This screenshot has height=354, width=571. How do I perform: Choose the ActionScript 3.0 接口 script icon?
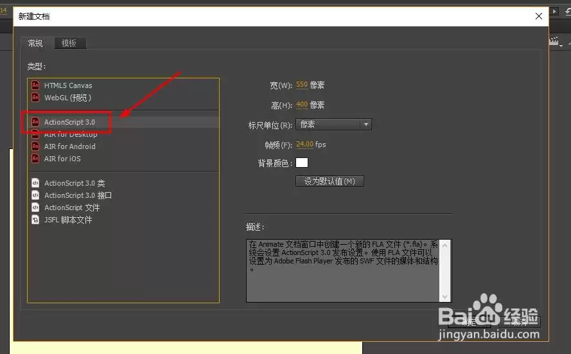[35, 195]
